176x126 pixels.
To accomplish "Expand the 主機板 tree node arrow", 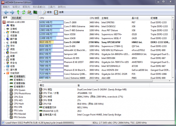I will point(4,29).
